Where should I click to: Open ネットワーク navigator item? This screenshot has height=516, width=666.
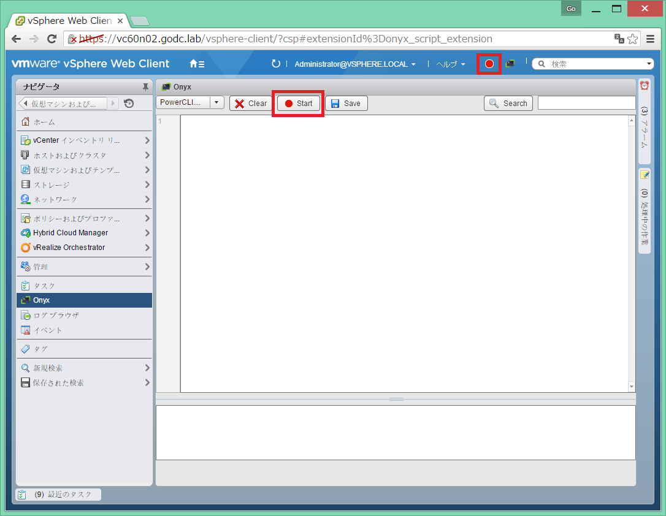[84, 199]
